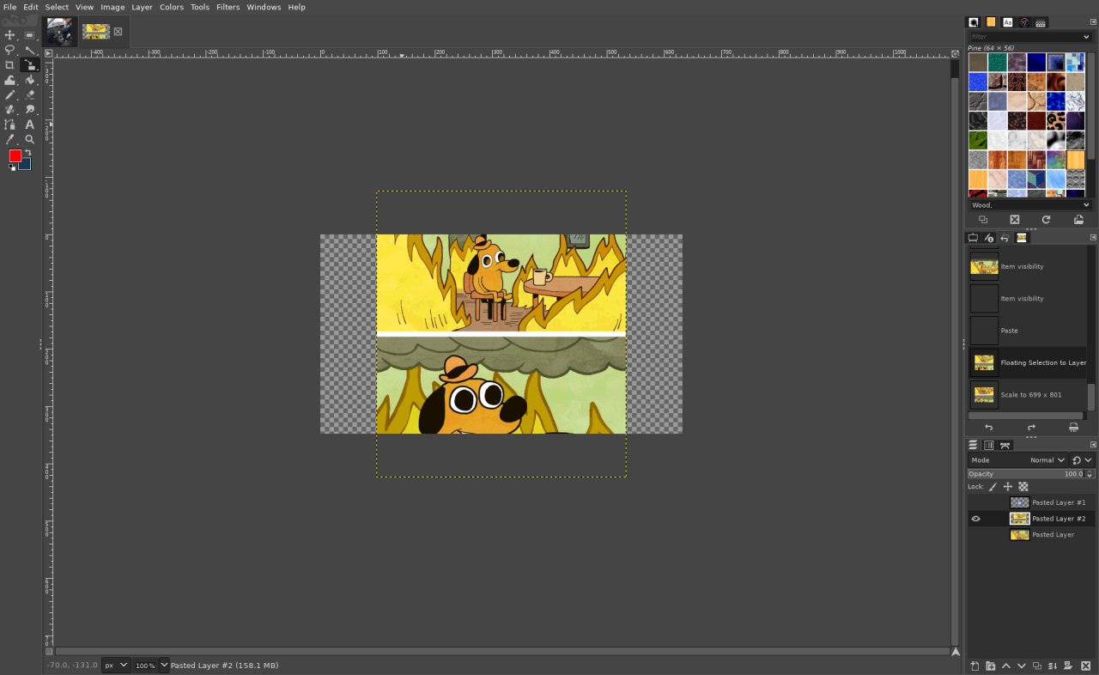Redo the history step

(x=1031, y=427)
